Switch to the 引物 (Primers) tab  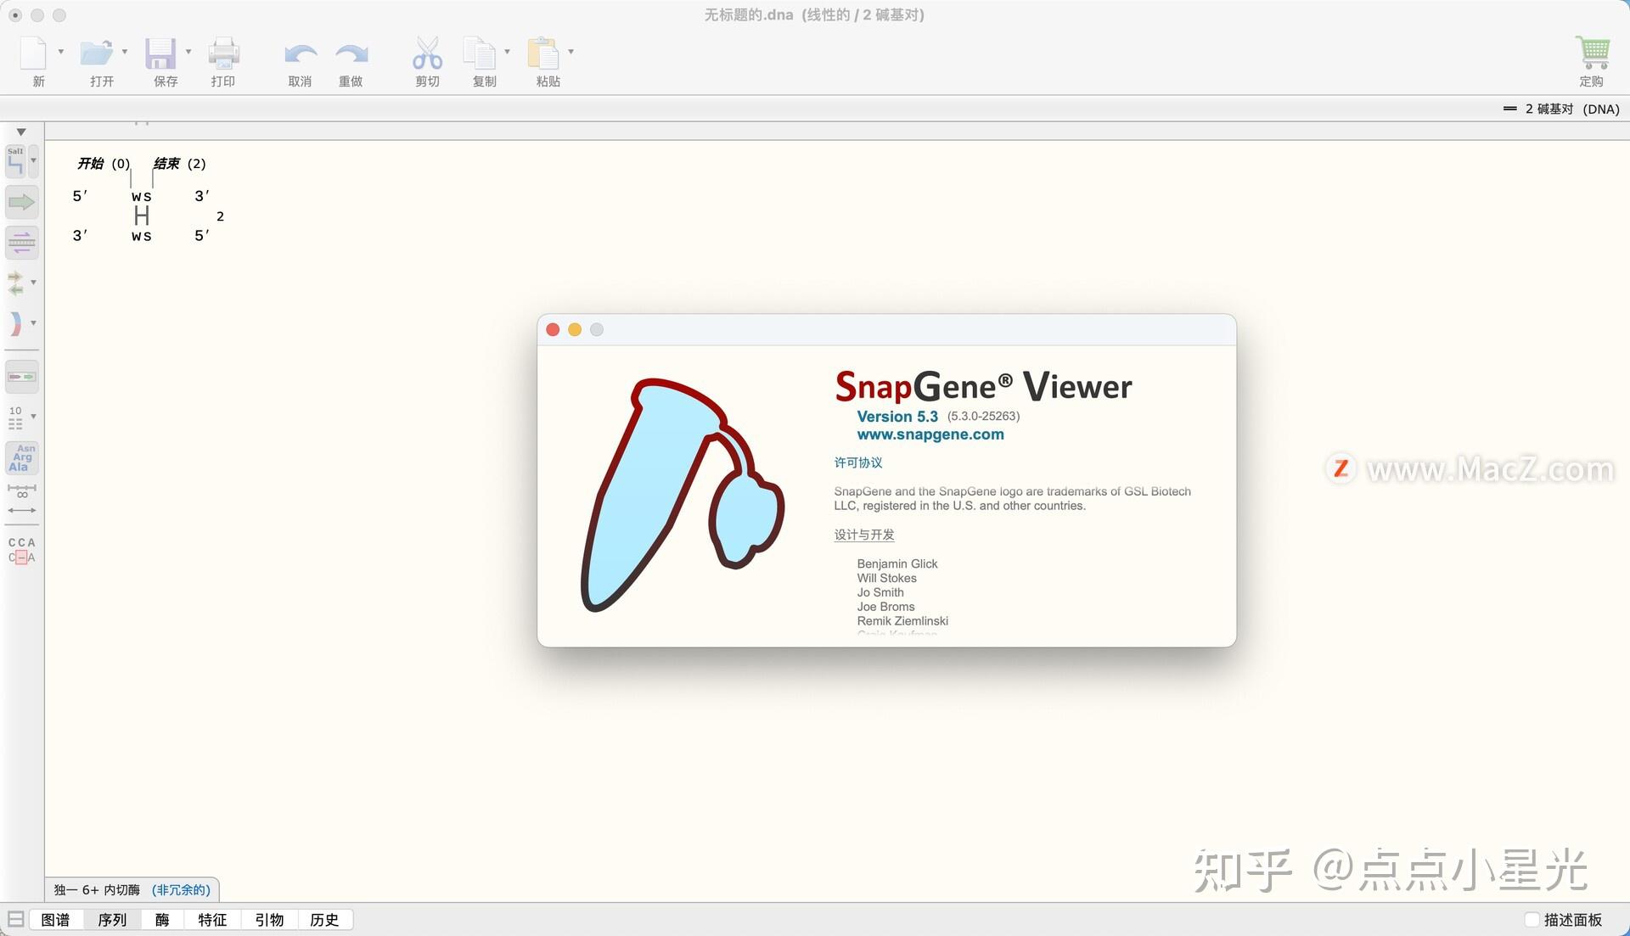[269, 919]
